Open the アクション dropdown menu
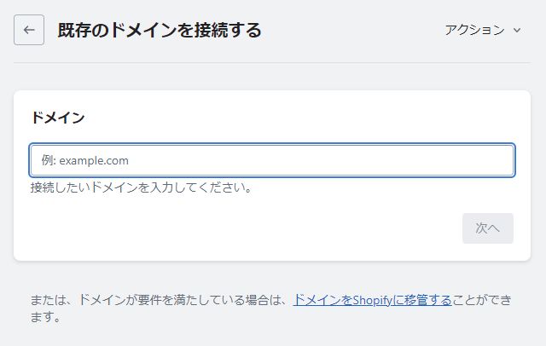This screenshot has height=346, width=546. [483, 30]
